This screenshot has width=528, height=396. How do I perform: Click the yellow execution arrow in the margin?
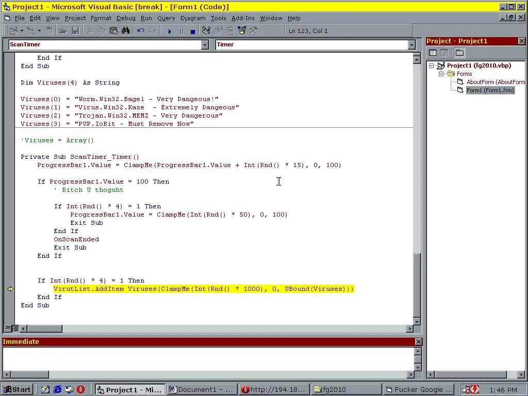(10, 289)
